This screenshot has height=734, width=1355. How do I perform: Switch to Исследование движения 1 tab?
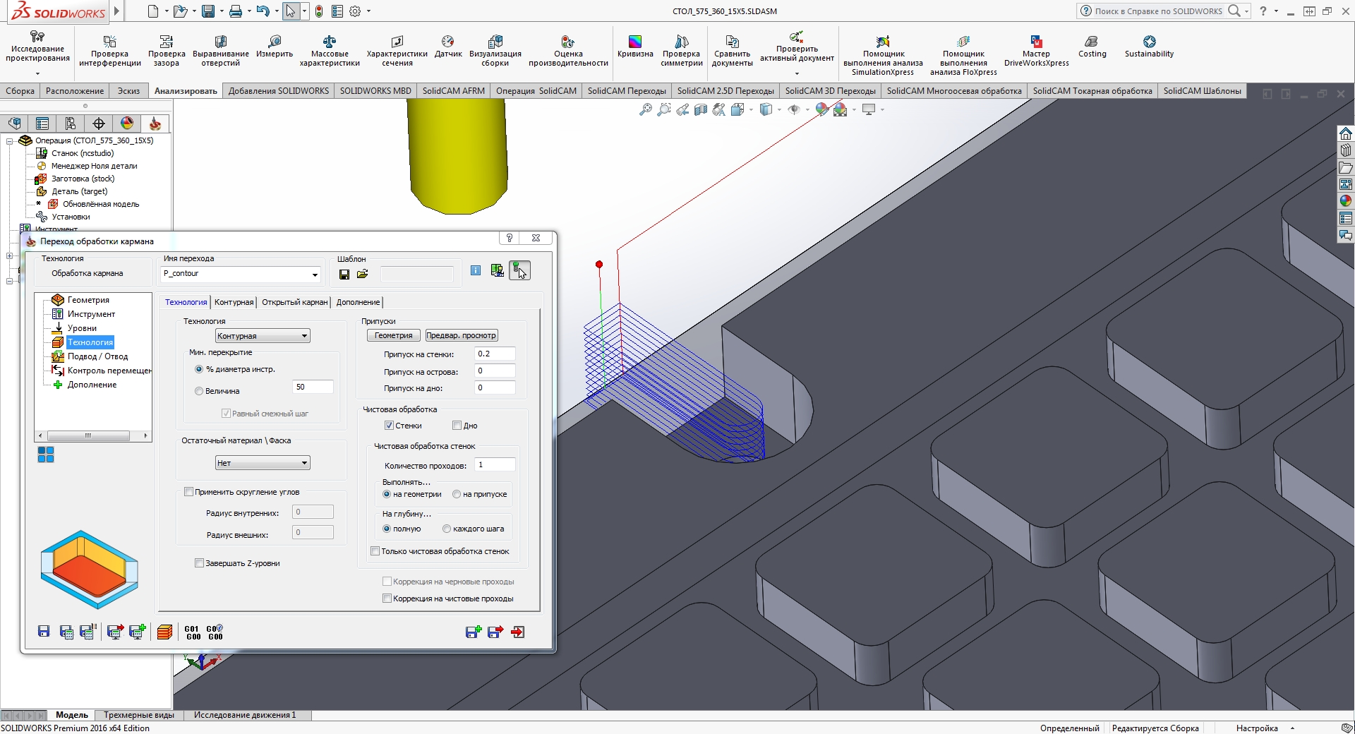coord(245,715)
